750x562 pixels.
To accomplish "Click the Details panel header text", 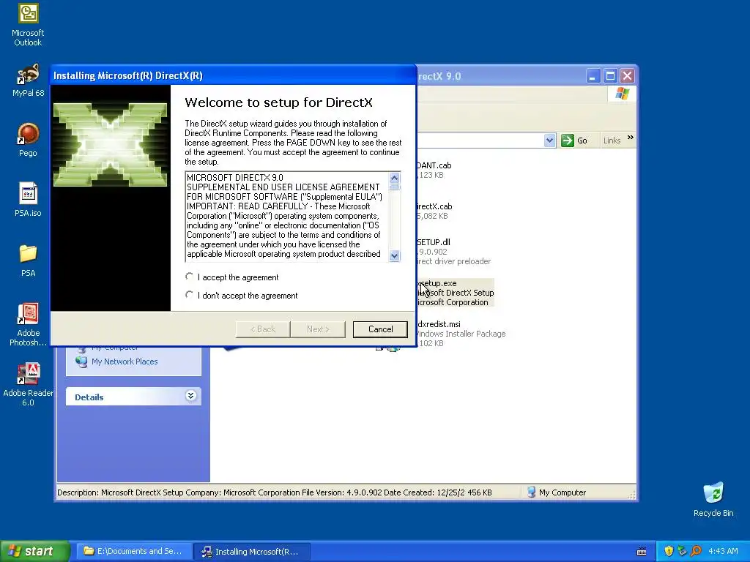I will pyautogui.click(x=89, y=397).
